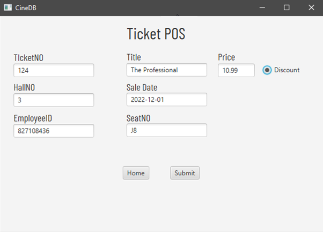Screen dimensions: 323x232
Task: Select the Price field showing 10.99
Action: click(236, 70)
